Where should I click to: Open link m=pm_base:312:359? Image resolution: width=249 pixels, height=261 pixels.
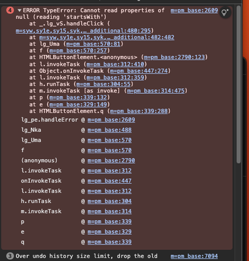[115, 78]
